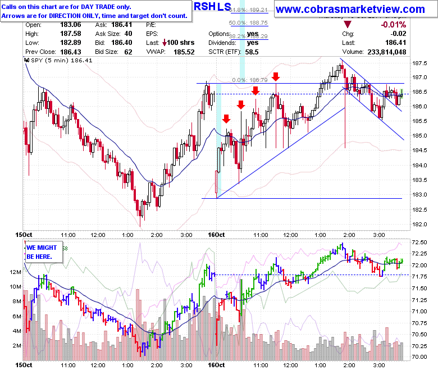438x370 pixels.
Task: Click the Prev Close value 186.43
Action: coord(70,52)
